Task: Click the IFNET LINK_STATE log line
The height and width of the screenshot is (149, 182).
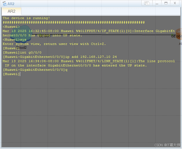Action: (89, 61)
